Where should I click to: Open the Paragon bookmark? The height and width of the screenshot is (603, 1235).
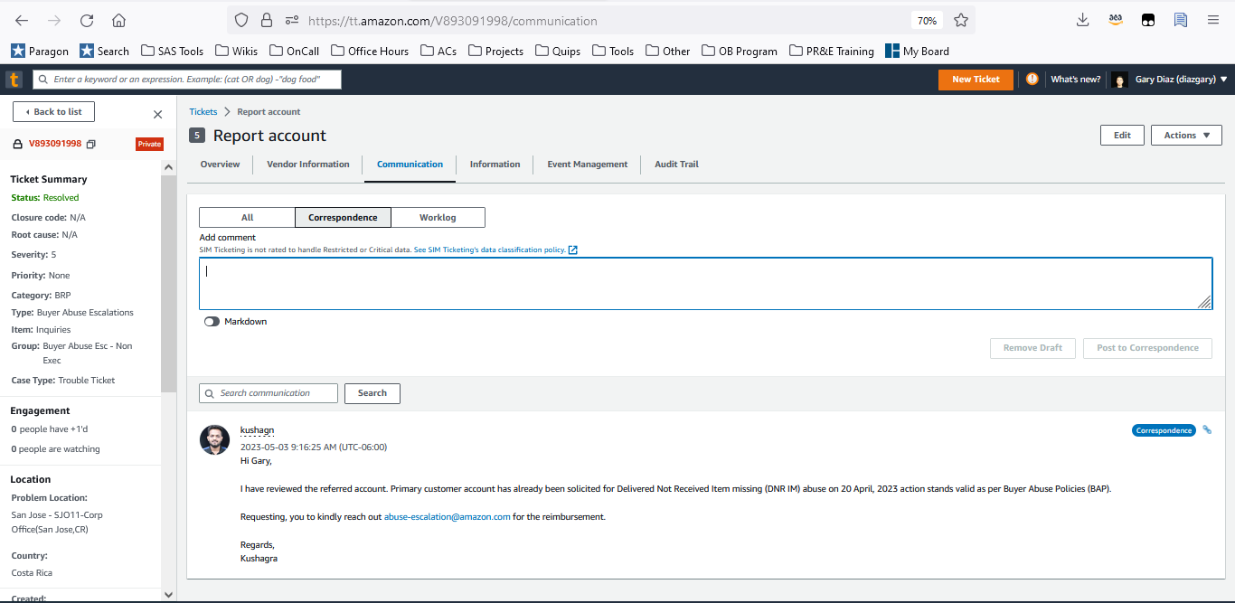[x=40, y=51]
